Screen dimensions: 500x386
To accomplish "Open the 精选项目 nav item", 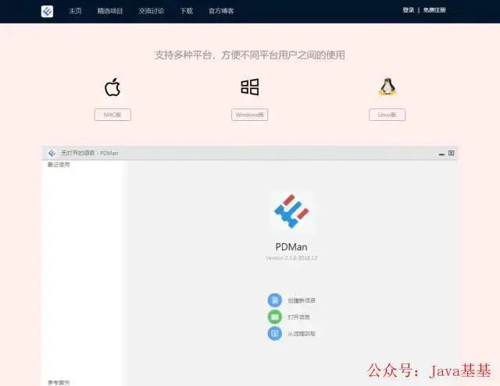I will pyautogui.click(x=110, y=11).
